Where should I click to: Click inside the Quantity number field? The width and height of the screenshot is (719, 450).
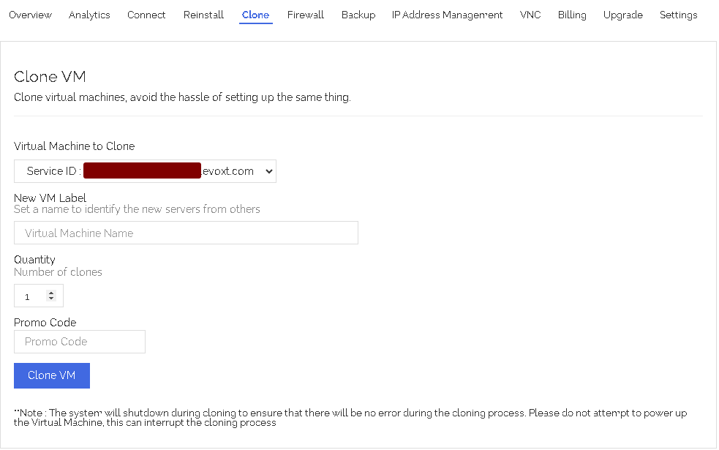click(x=31, y=296)
